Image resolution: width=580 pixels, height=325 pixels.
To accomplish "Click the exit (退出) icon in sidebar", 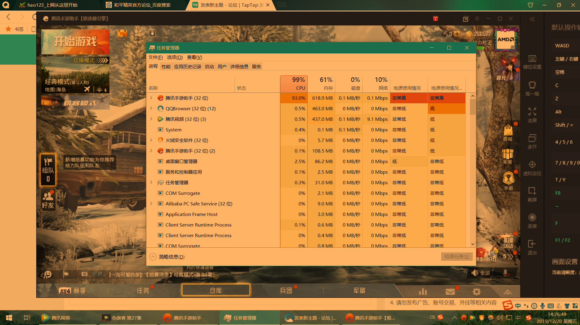I will coord(532,247).
